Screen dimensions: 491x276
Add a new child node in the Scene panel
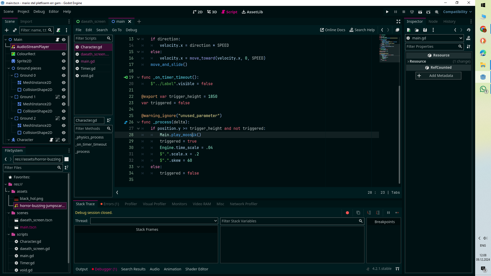coord(7,30)
